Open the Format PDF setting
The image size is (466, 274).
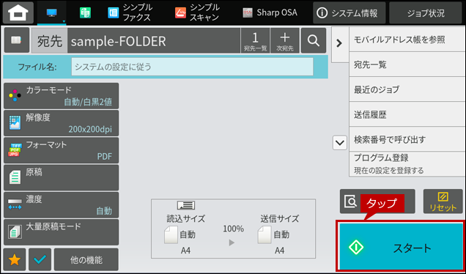62,150
